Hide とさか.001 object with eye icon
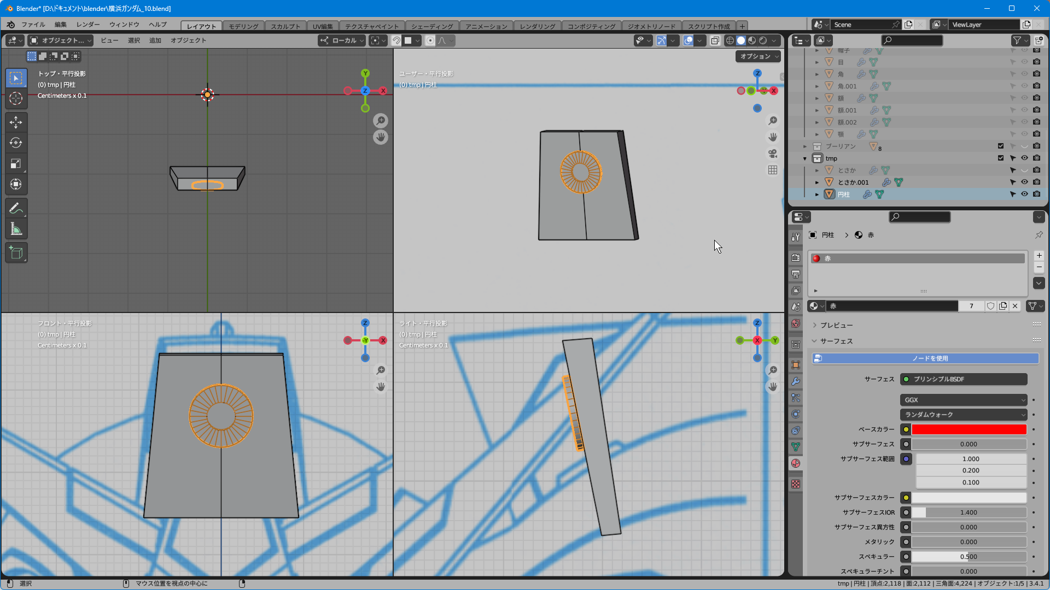Image resolution: width=1050 pixels, height=590 pixels. click(1024, 182)
